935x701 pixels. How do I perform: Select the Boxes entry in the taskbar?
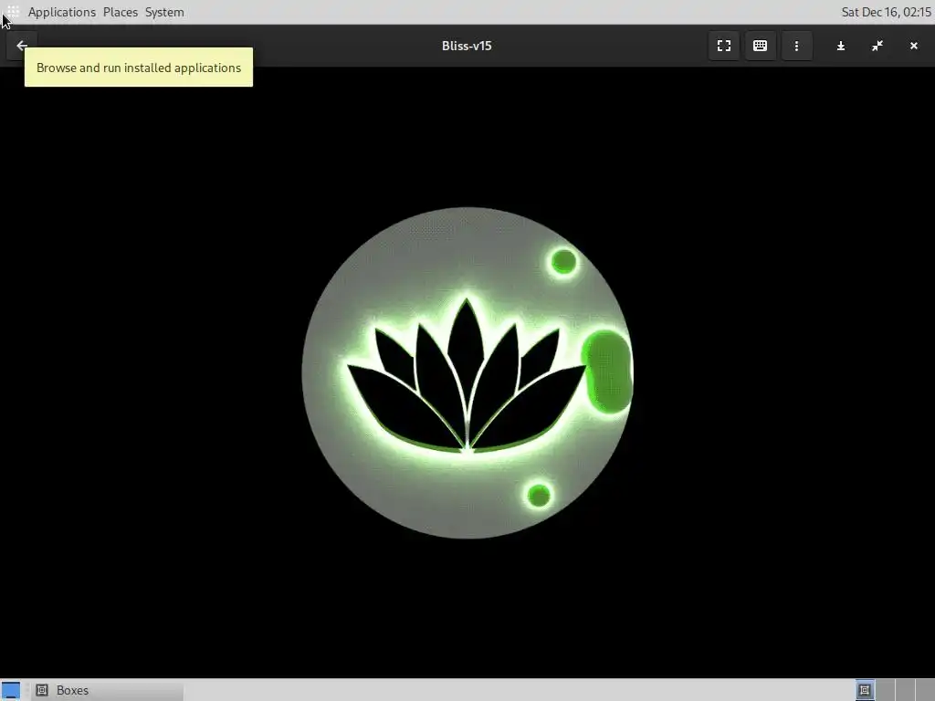click(108, 690)
